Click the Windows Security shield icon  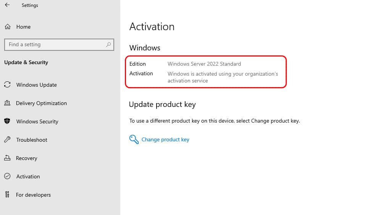7,121
